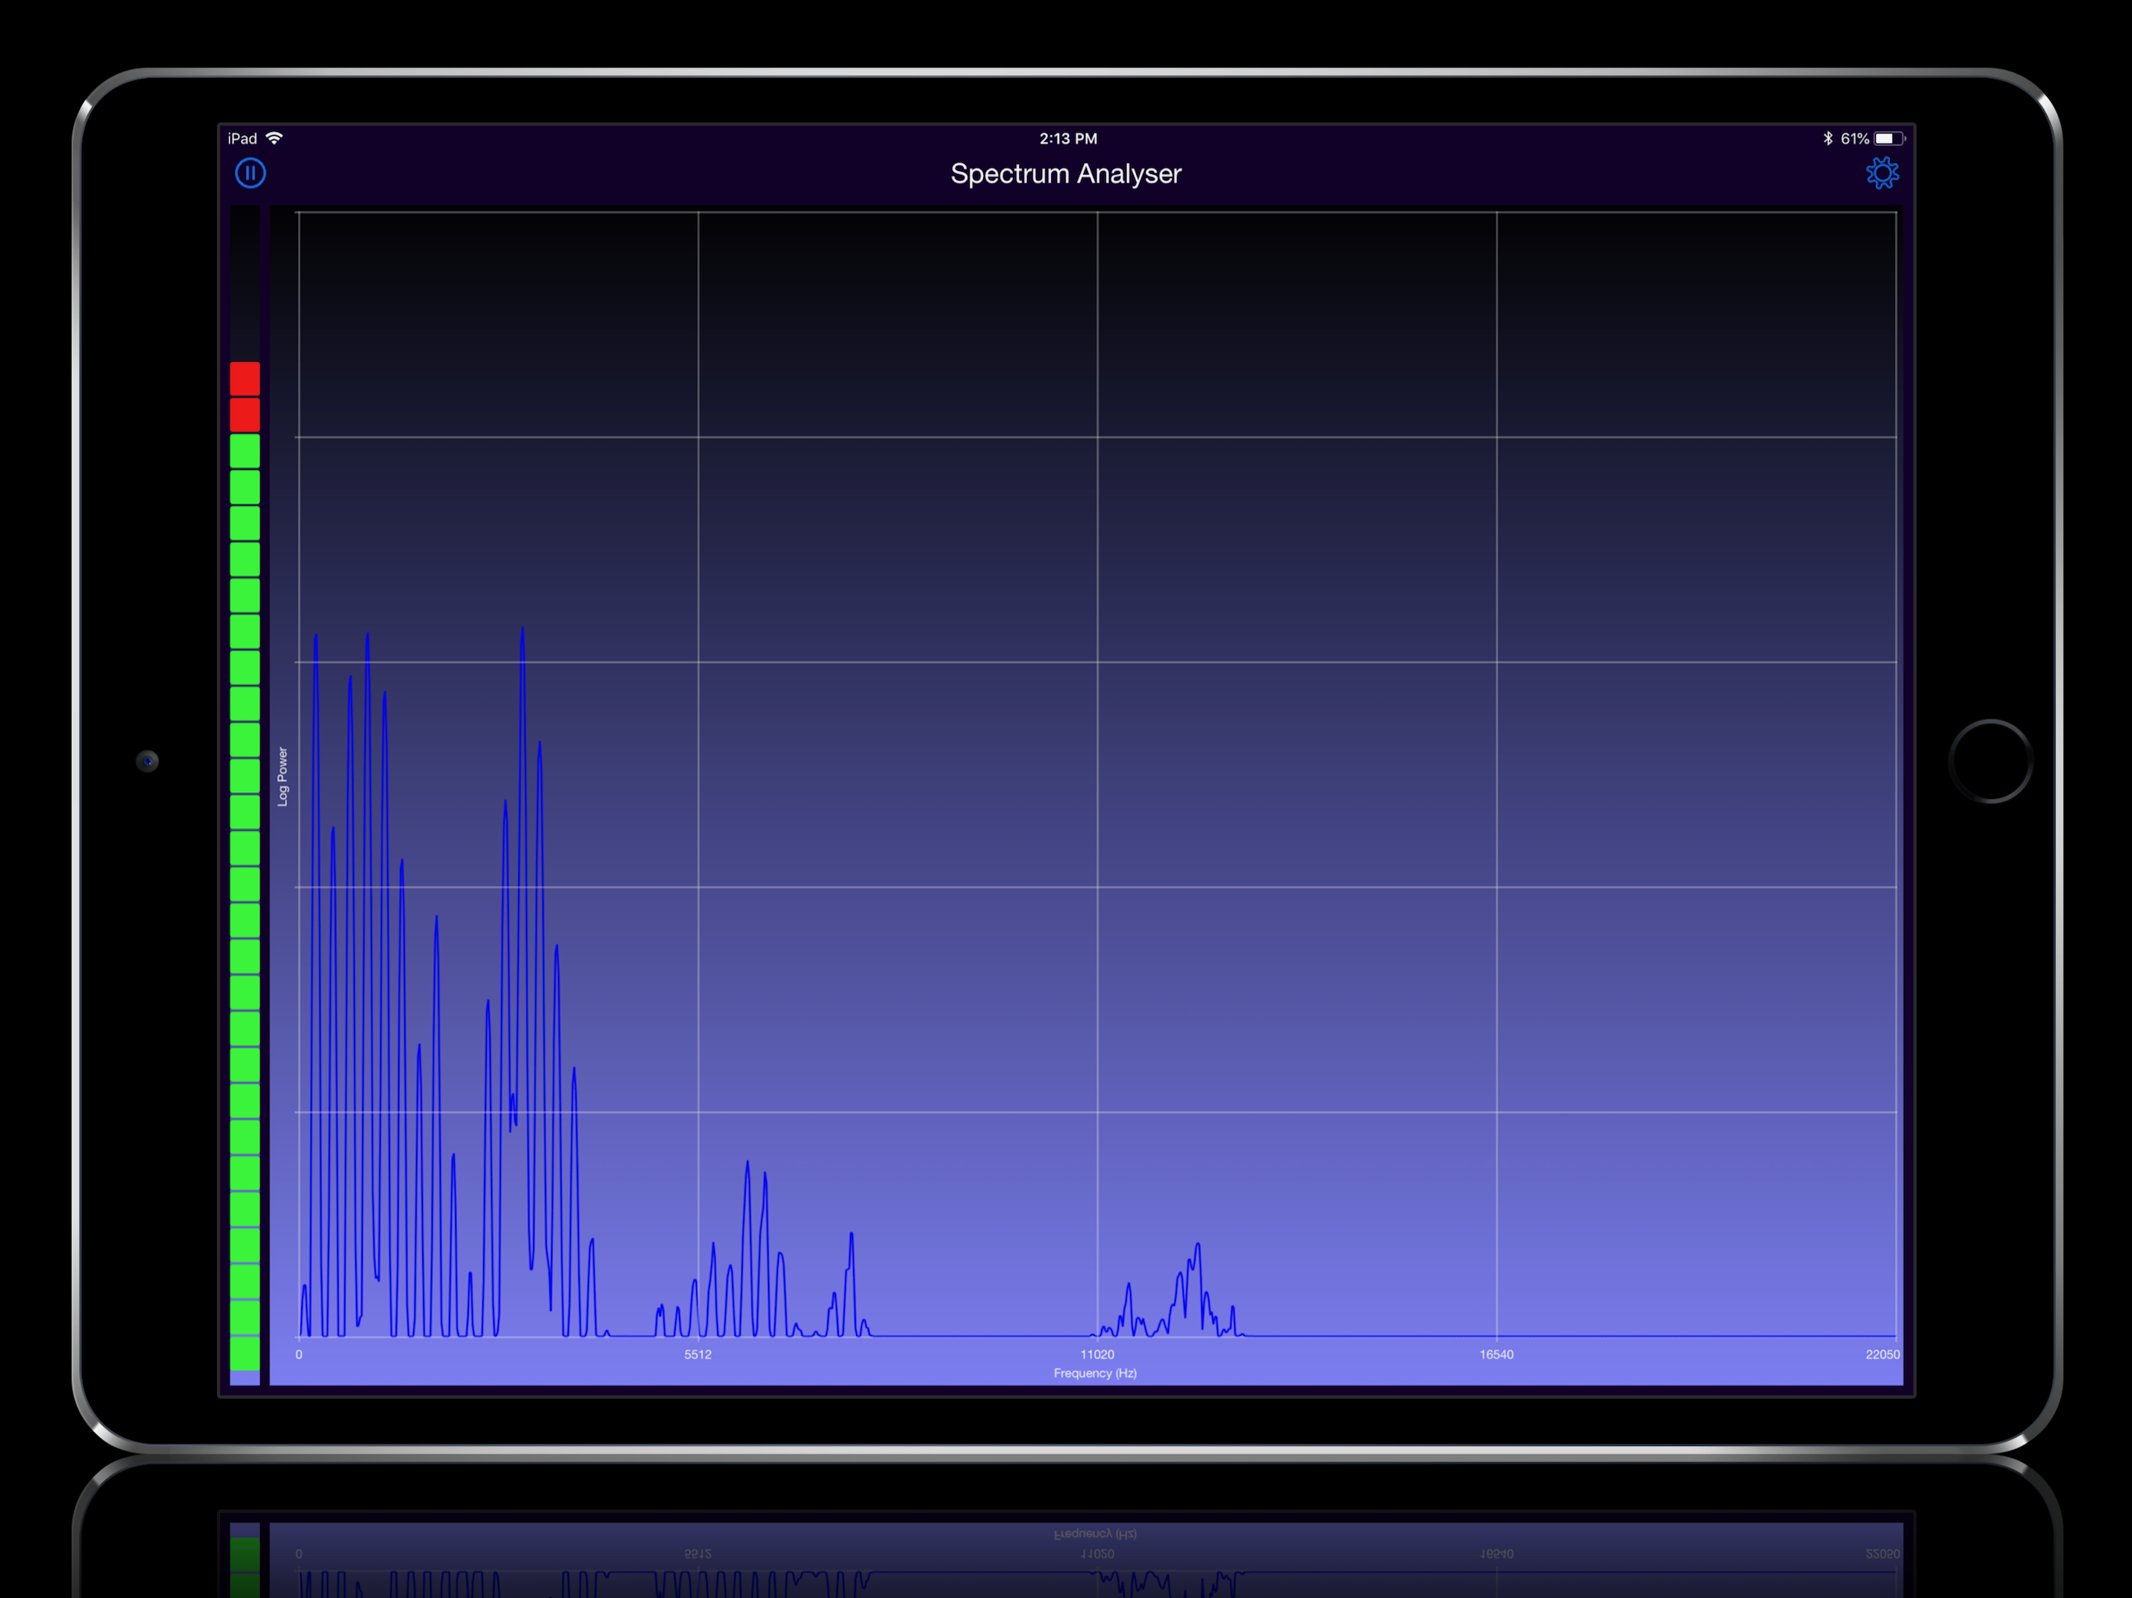Pause the spectrum analyser capture
The image size is (2132, 1598).
pos(250,172)
